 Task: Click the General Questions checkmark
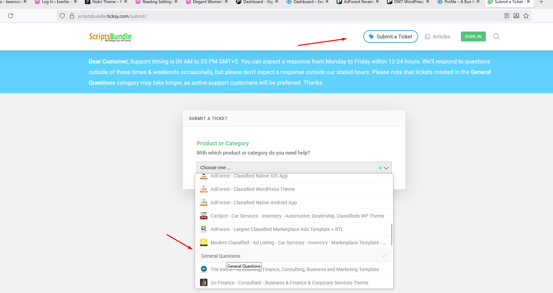point(384,256)
